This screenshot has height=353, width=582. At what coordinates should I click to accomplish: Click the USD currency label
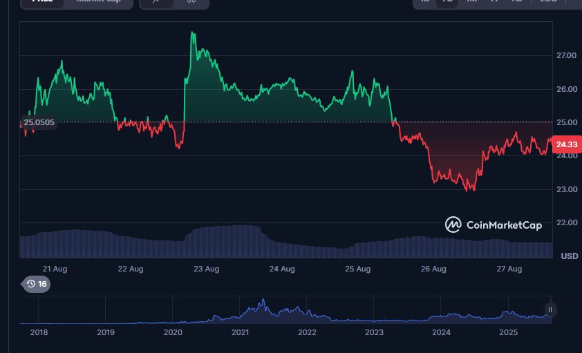pos(569,256)
